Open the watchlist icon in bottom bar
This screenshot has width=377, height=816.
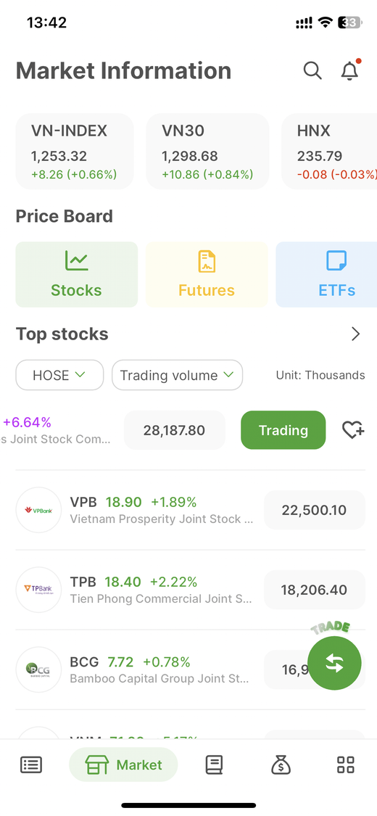point(31,765)
